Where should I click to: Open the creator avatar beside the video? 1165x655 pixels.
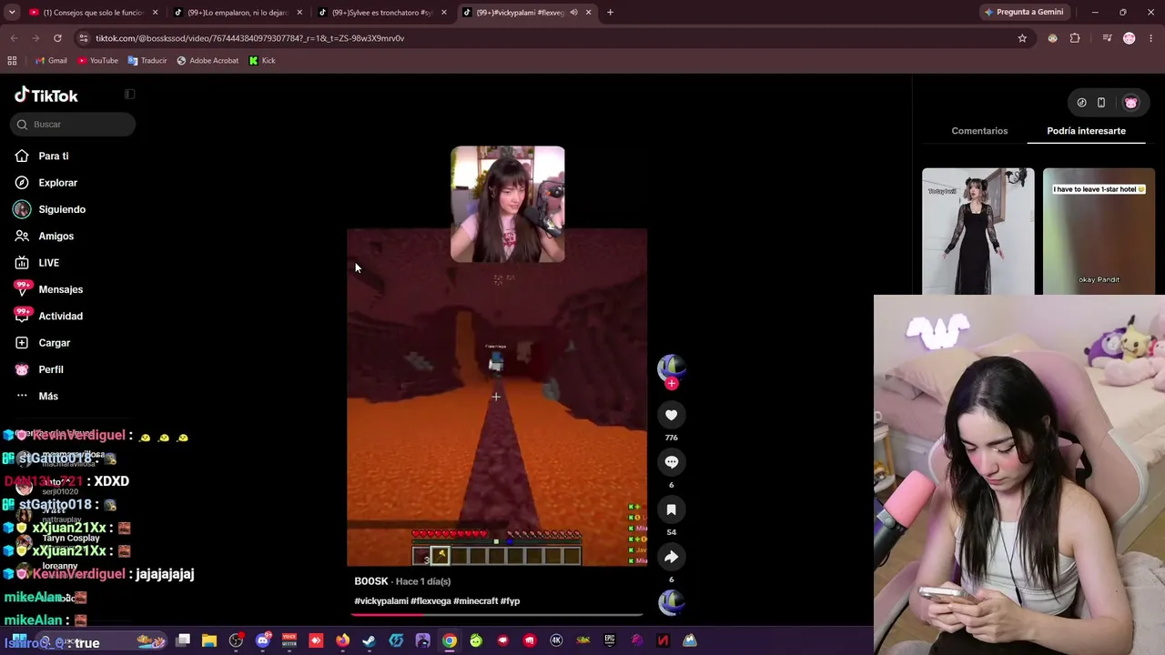pyautogui.click(x=671, y=367)
